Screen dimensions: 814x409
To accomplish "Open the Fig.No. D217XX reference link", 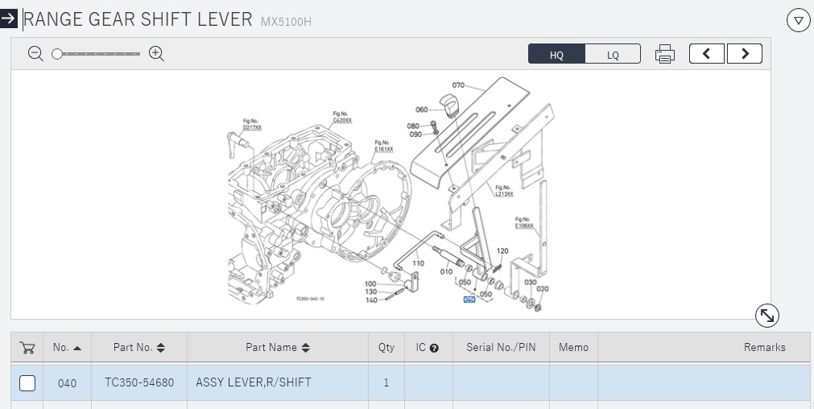I will click(252, 125).
